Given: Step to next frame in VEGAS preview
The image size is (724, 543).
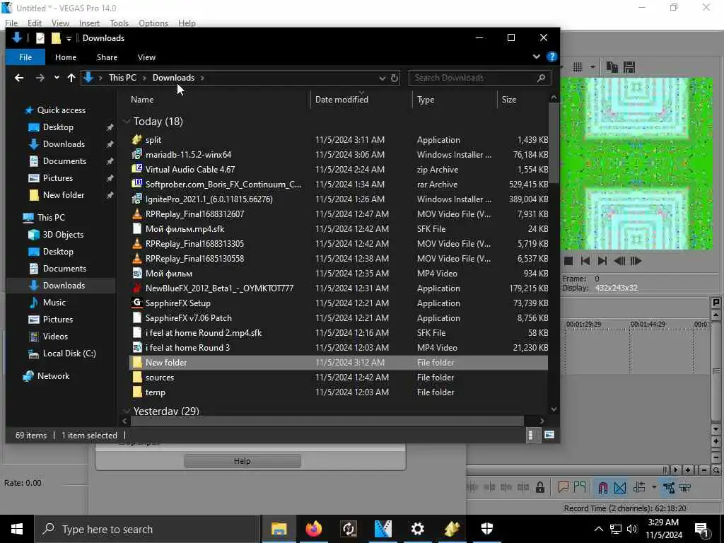Looking at the screenshot, I should coord(636,262).
